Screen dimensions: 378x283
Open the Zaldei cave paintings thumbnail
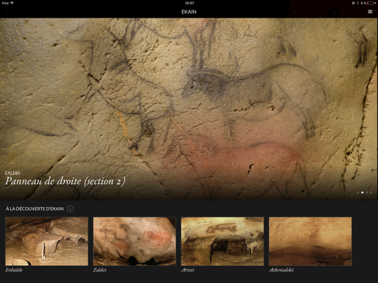[x=134, y=241]
